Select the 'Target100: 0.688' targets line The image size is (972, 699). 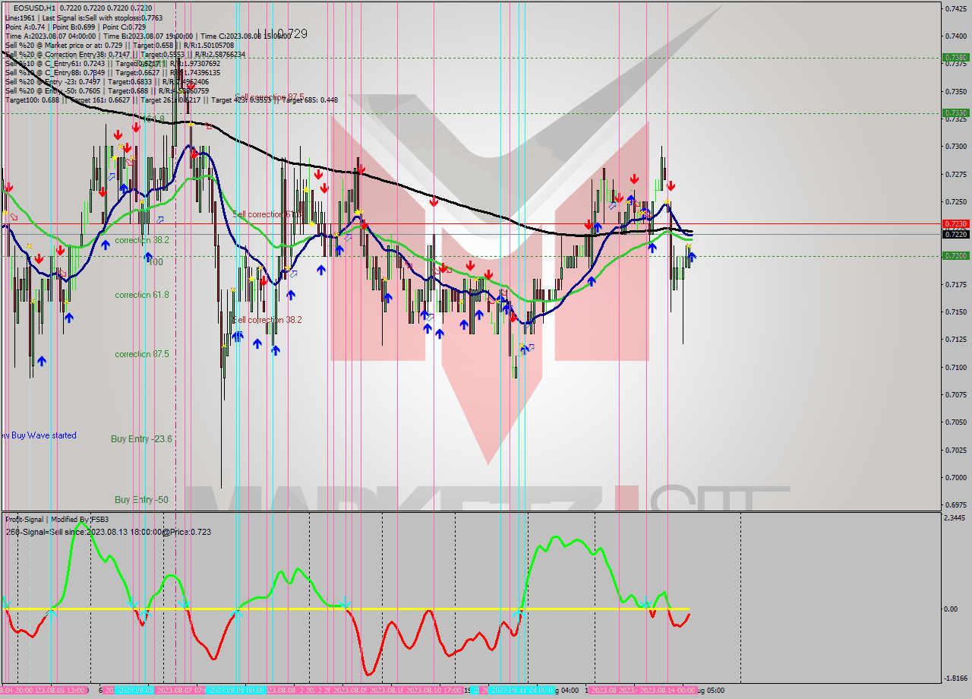(172, 100)
